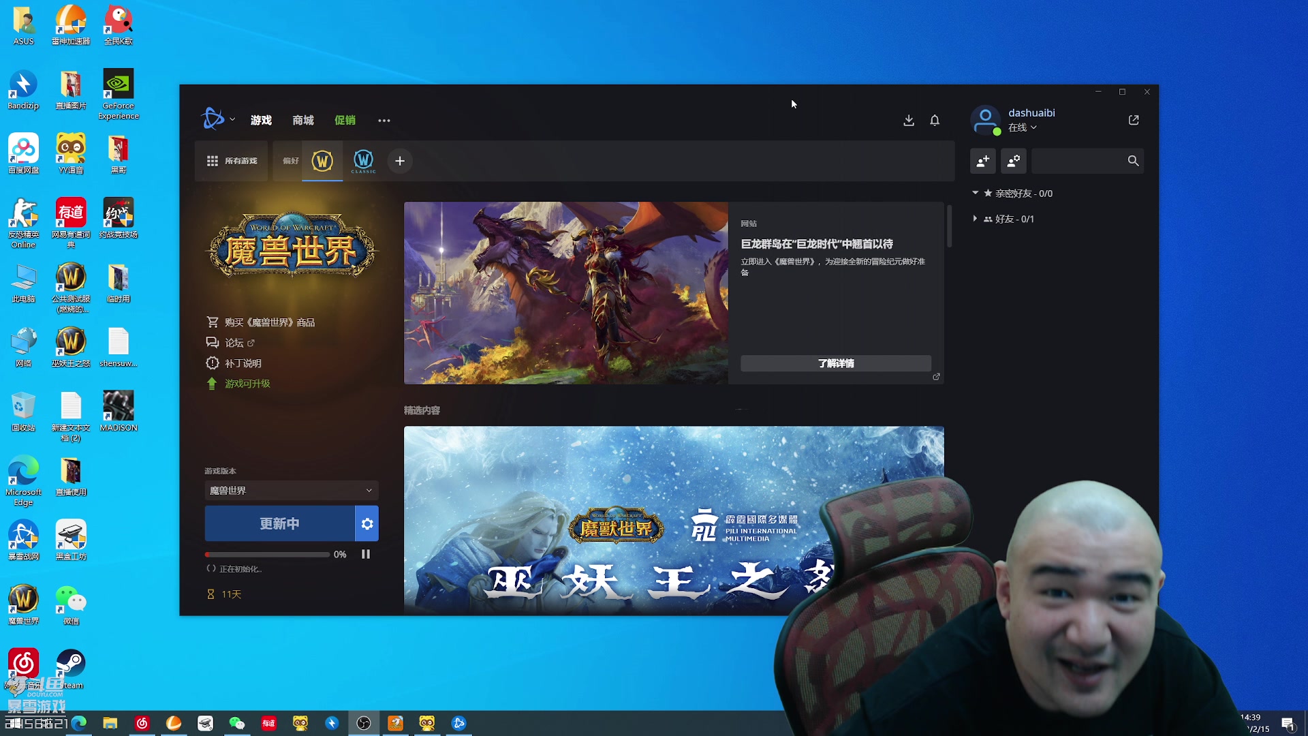The image size is (1308, 736).
Task: Open File Explorer from the taskbar
Action: pos(110,723)
